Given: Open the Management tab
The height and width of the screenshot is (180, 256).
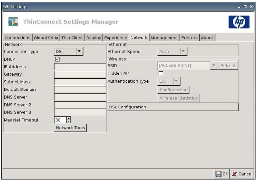Looking at the screenshot, I should (x=164, y=38).
